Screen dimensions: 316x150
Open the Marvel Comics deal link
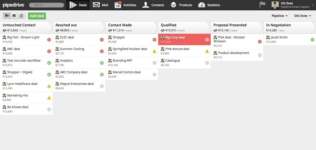pyautogui.click(x=127, y=72)
